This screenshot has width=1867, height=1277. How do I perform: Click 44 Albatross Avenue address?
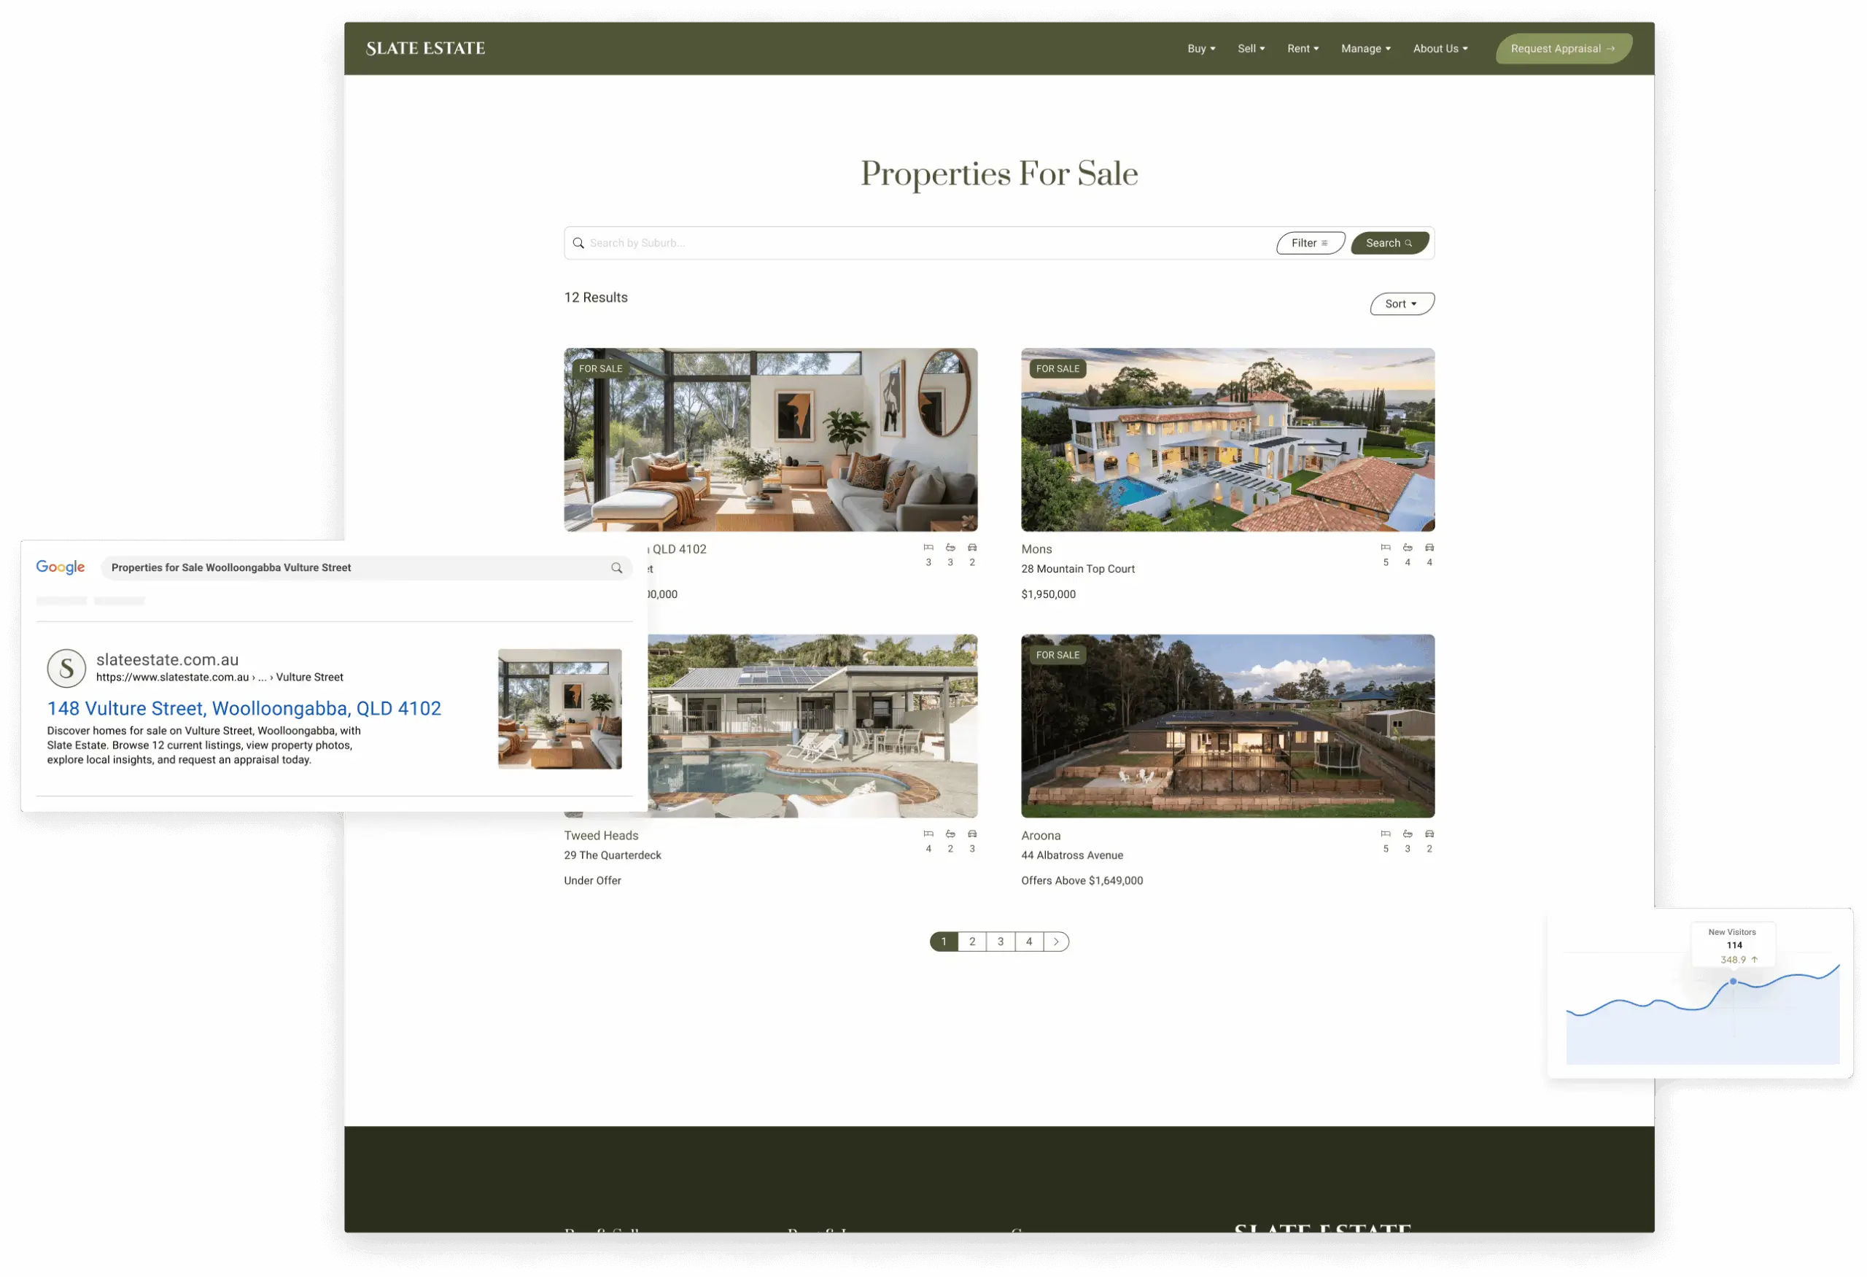(x=1071, y=855)
